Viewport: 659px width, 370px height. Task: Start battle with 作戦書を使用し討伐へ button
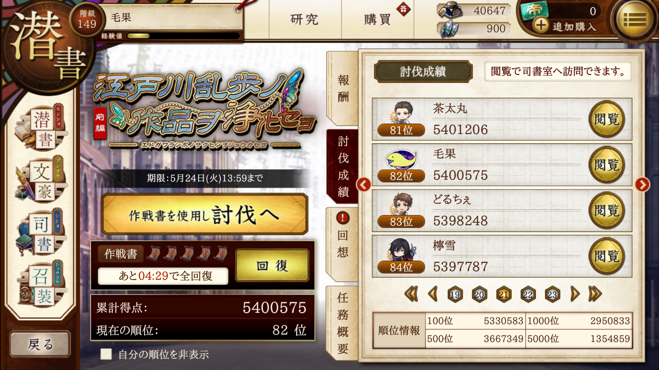coord(205,215)
